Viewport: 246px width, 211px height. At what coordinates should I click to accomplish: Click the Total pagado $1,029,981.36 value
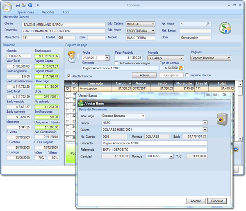click(47, 56)
